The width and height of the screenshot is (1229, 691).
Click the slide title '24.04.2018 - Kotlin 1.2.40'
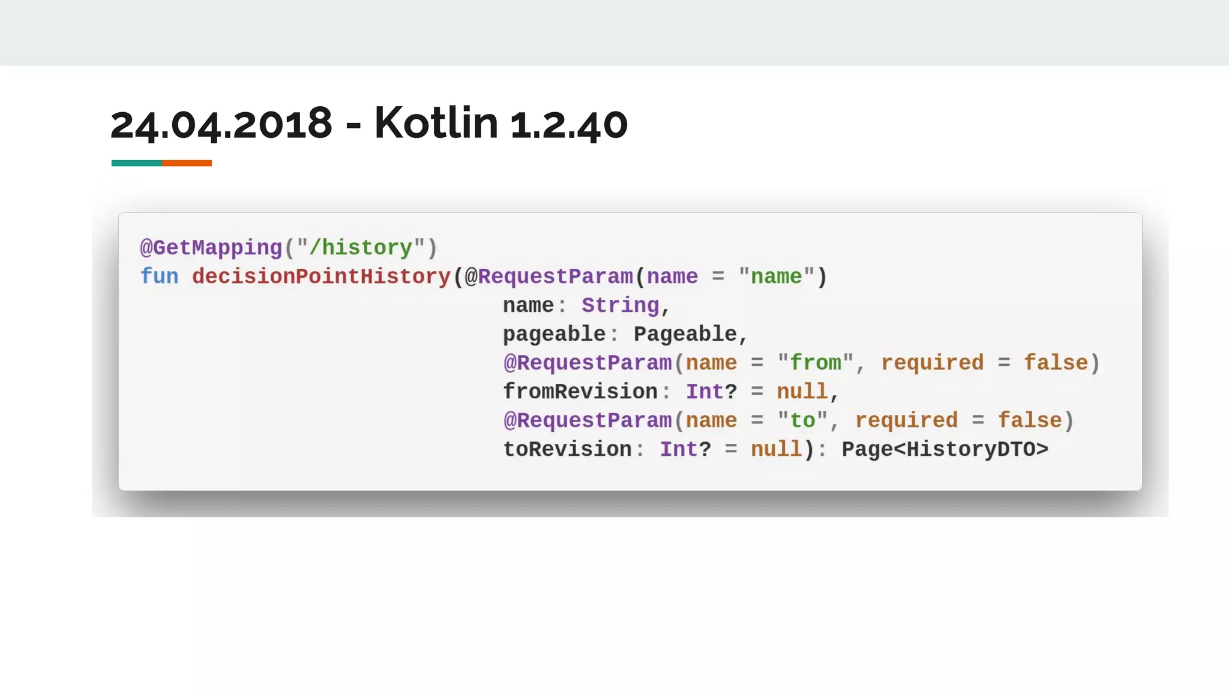369,123
